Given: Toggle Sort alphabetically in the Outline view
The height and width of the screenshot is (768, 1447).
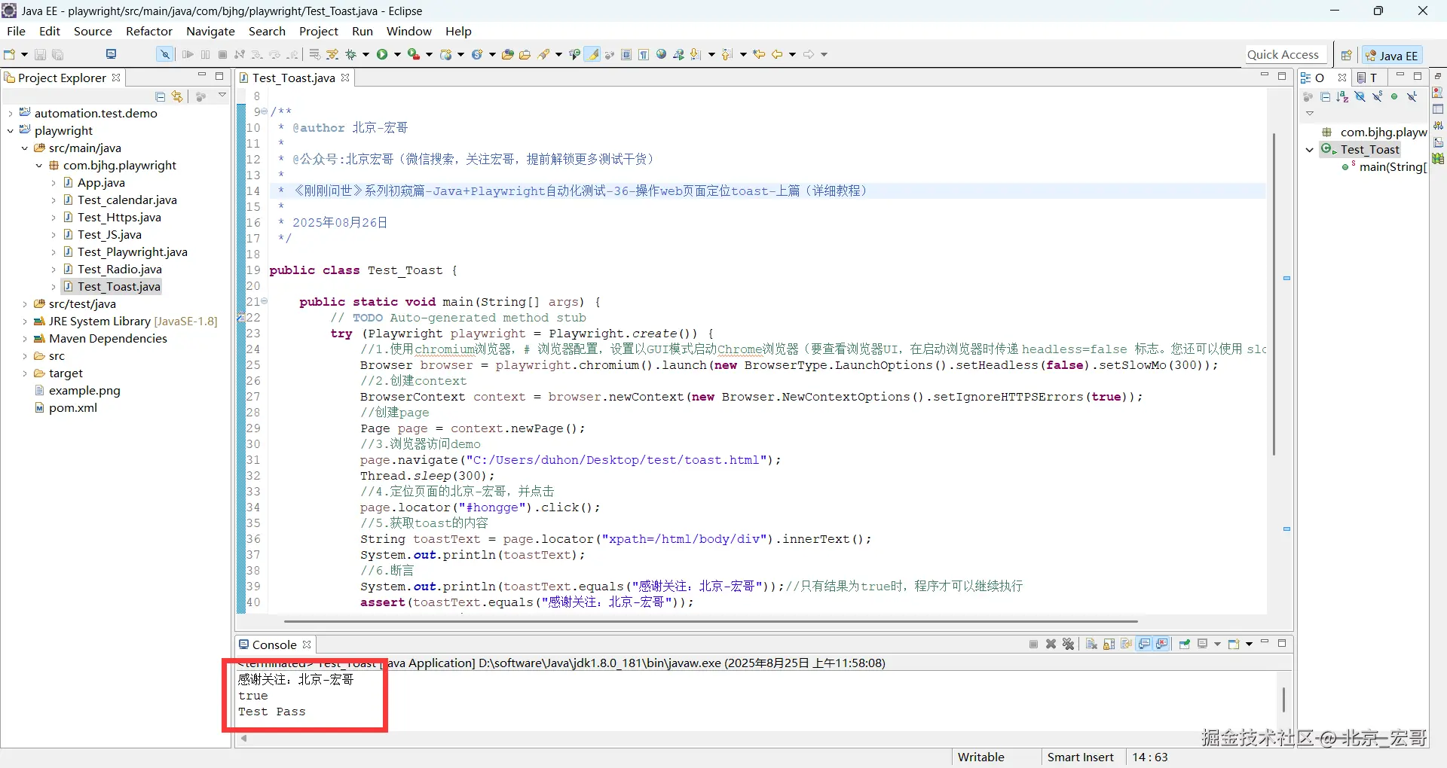Looking at the screenshot, I should click(x=1342, y=96).
